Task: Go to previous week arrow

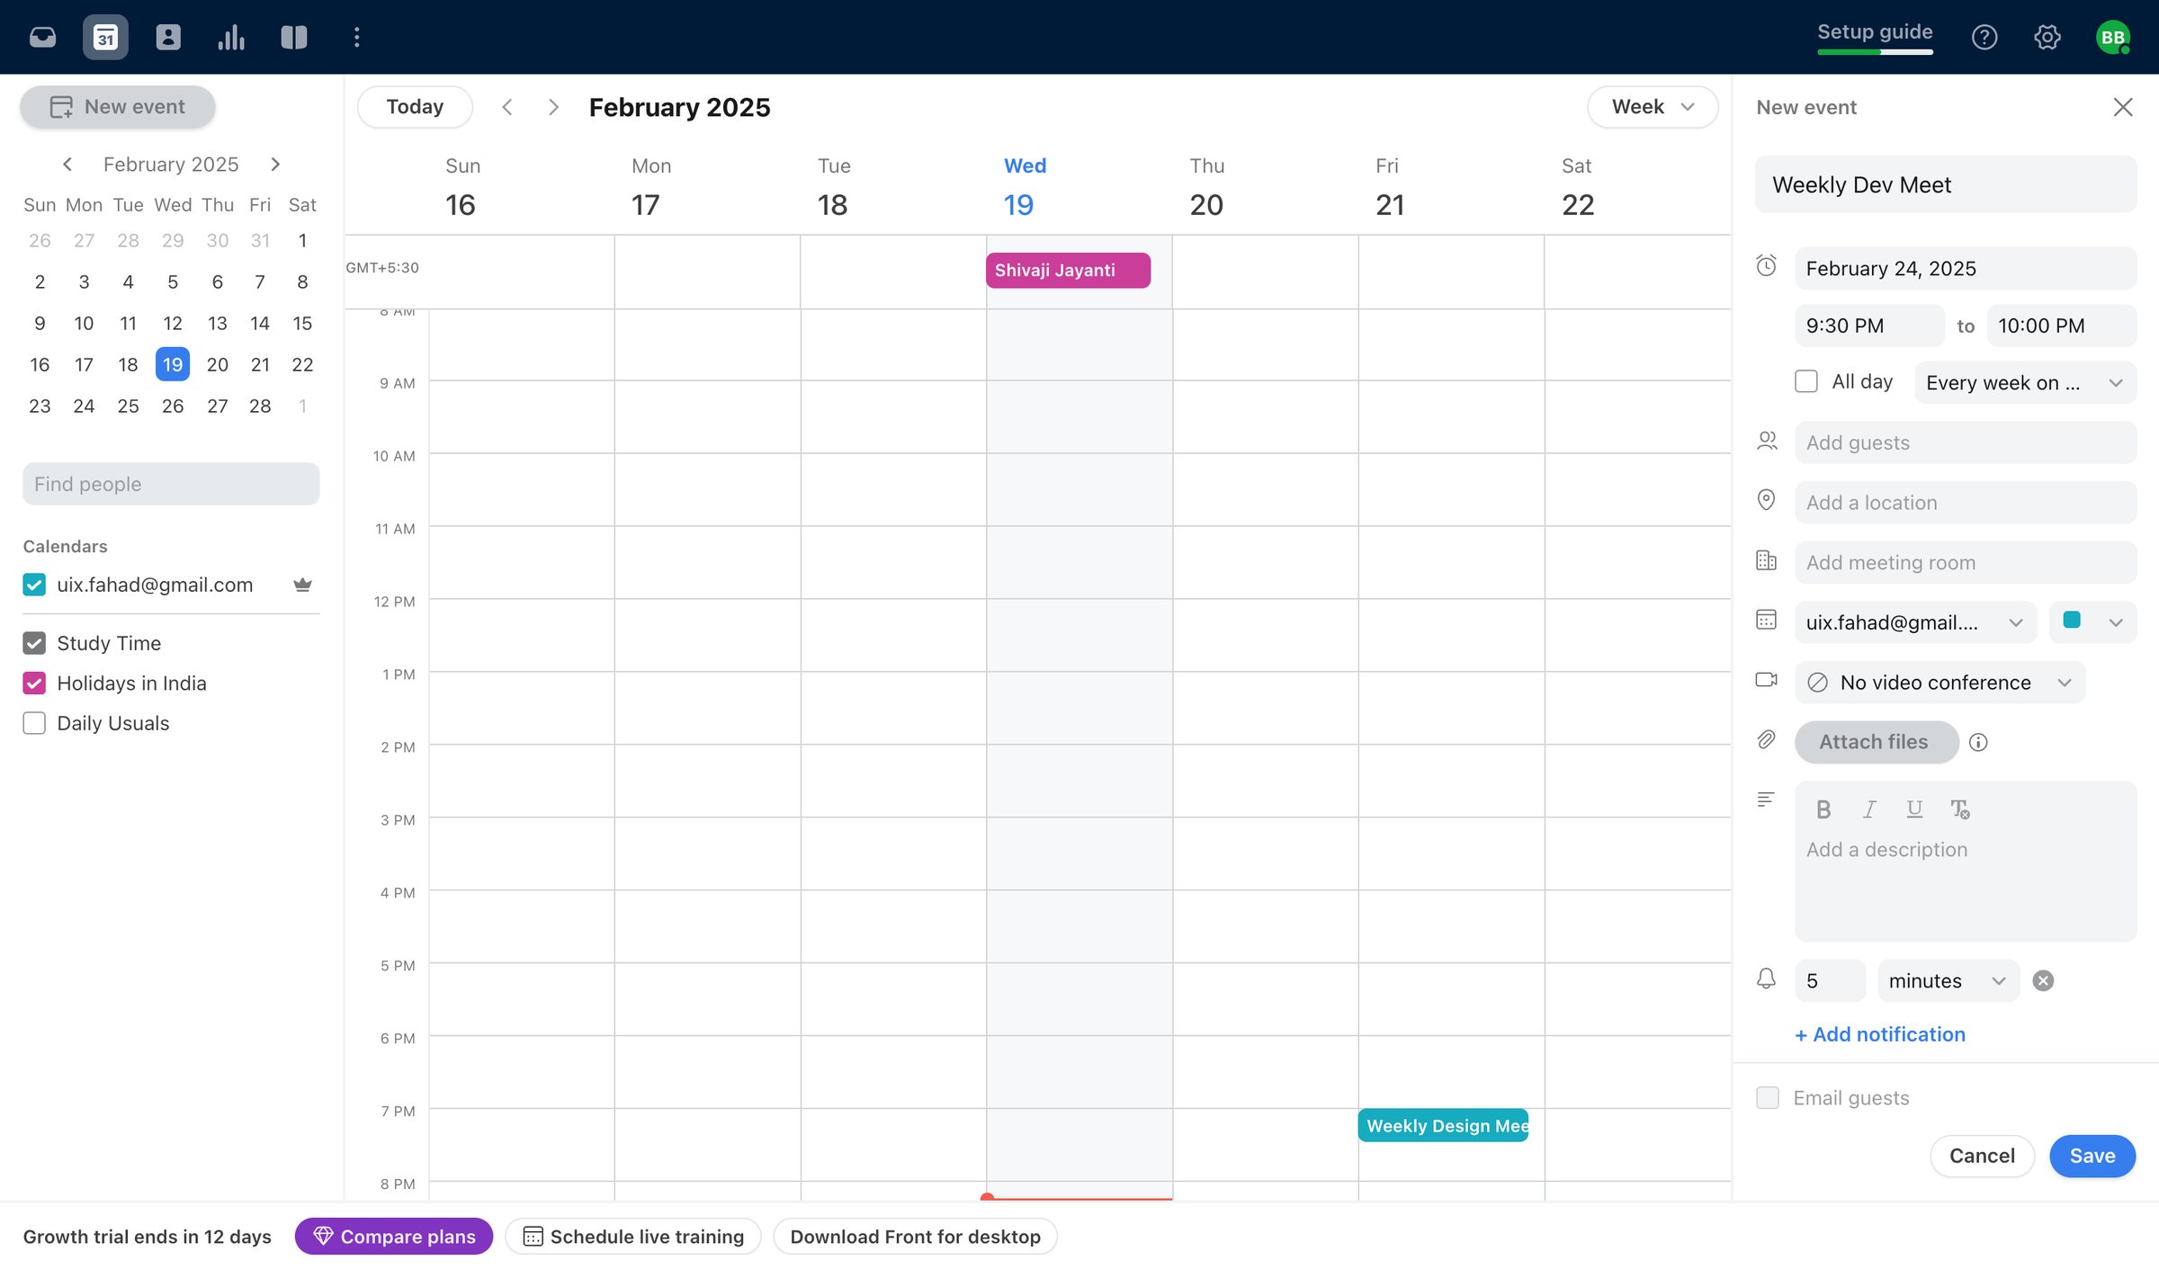Action: click(507, 107)
